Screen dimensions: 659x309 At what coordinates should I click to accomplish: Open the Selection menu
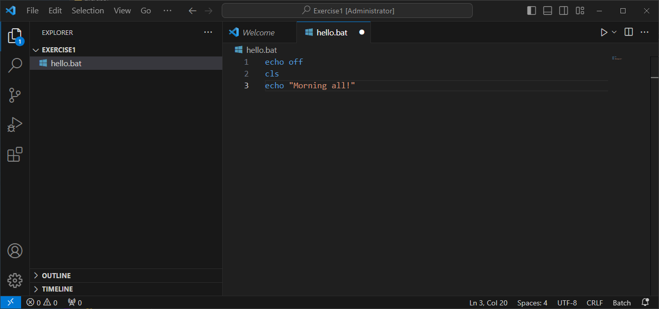pos(87,11)
